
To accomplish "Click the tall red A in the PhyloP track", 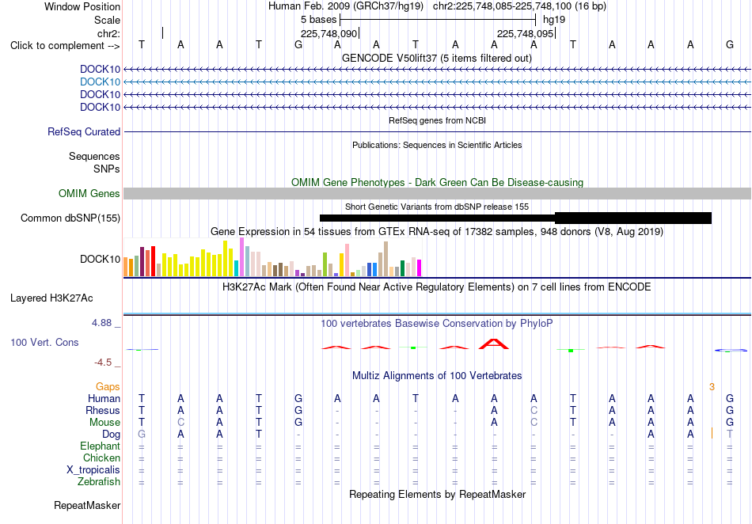I will point(494,344).
